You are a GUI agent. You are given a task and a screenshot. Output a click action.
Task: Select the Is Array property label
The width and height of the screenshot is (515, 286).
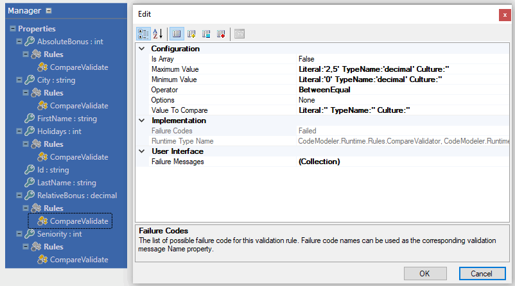(162, 59)
